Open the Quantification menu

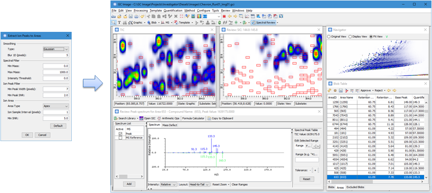pyautogui.click(x=173, y=10)
